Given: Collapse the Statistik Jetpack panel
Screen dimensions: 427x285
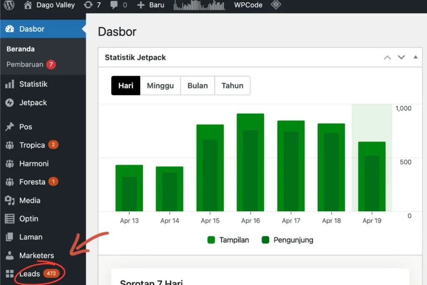Looking at the screenshot, I should click(415, 57).
